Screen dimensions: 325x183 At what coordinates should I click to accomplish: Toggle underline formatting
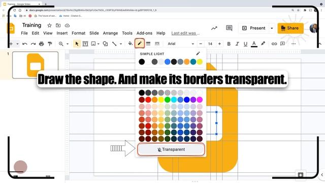point(245,44)
